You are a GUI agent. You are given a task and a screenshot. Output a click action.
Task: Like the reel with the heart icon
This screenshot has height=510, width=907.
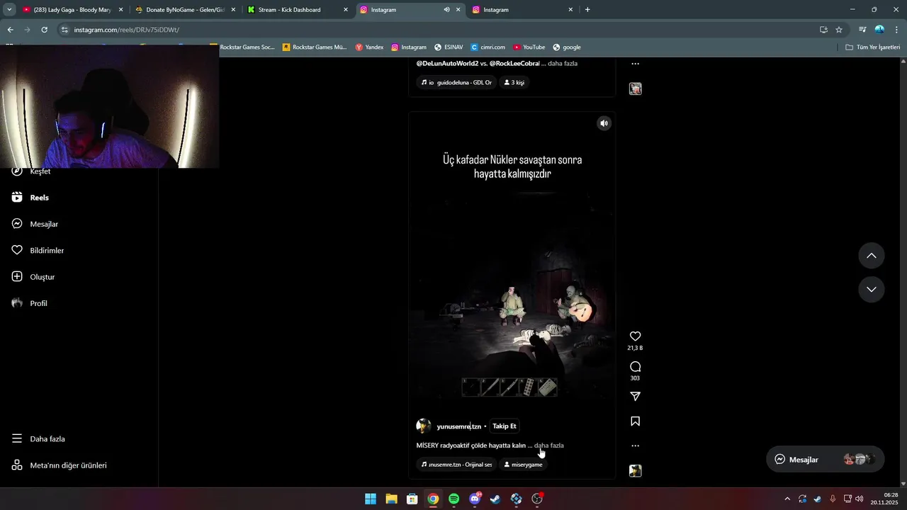click(635, 336)
